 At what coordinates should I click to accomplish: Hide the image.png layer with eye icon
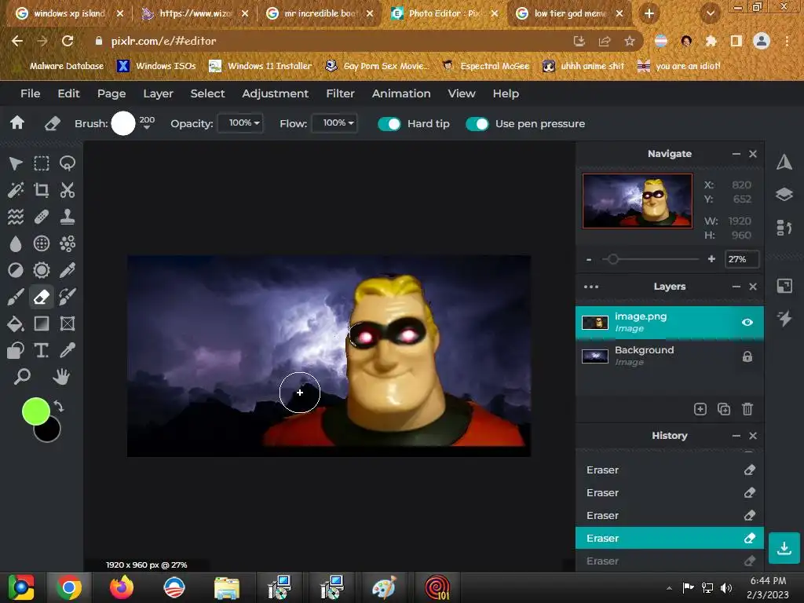click(747, 322)
